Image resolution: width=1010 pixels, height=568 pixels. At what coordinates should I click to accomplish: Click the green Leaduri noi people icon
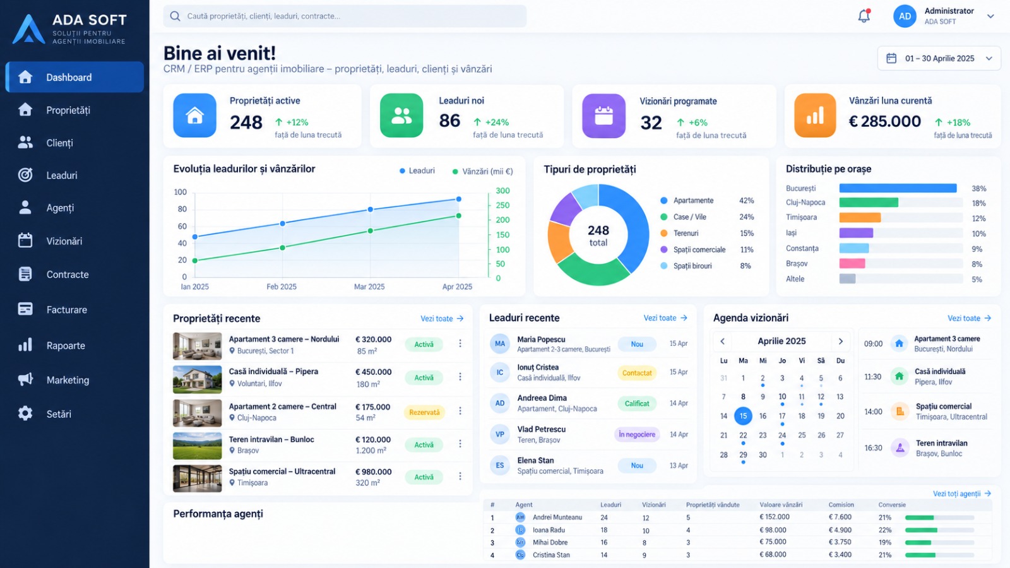click(x=401, y=115)
